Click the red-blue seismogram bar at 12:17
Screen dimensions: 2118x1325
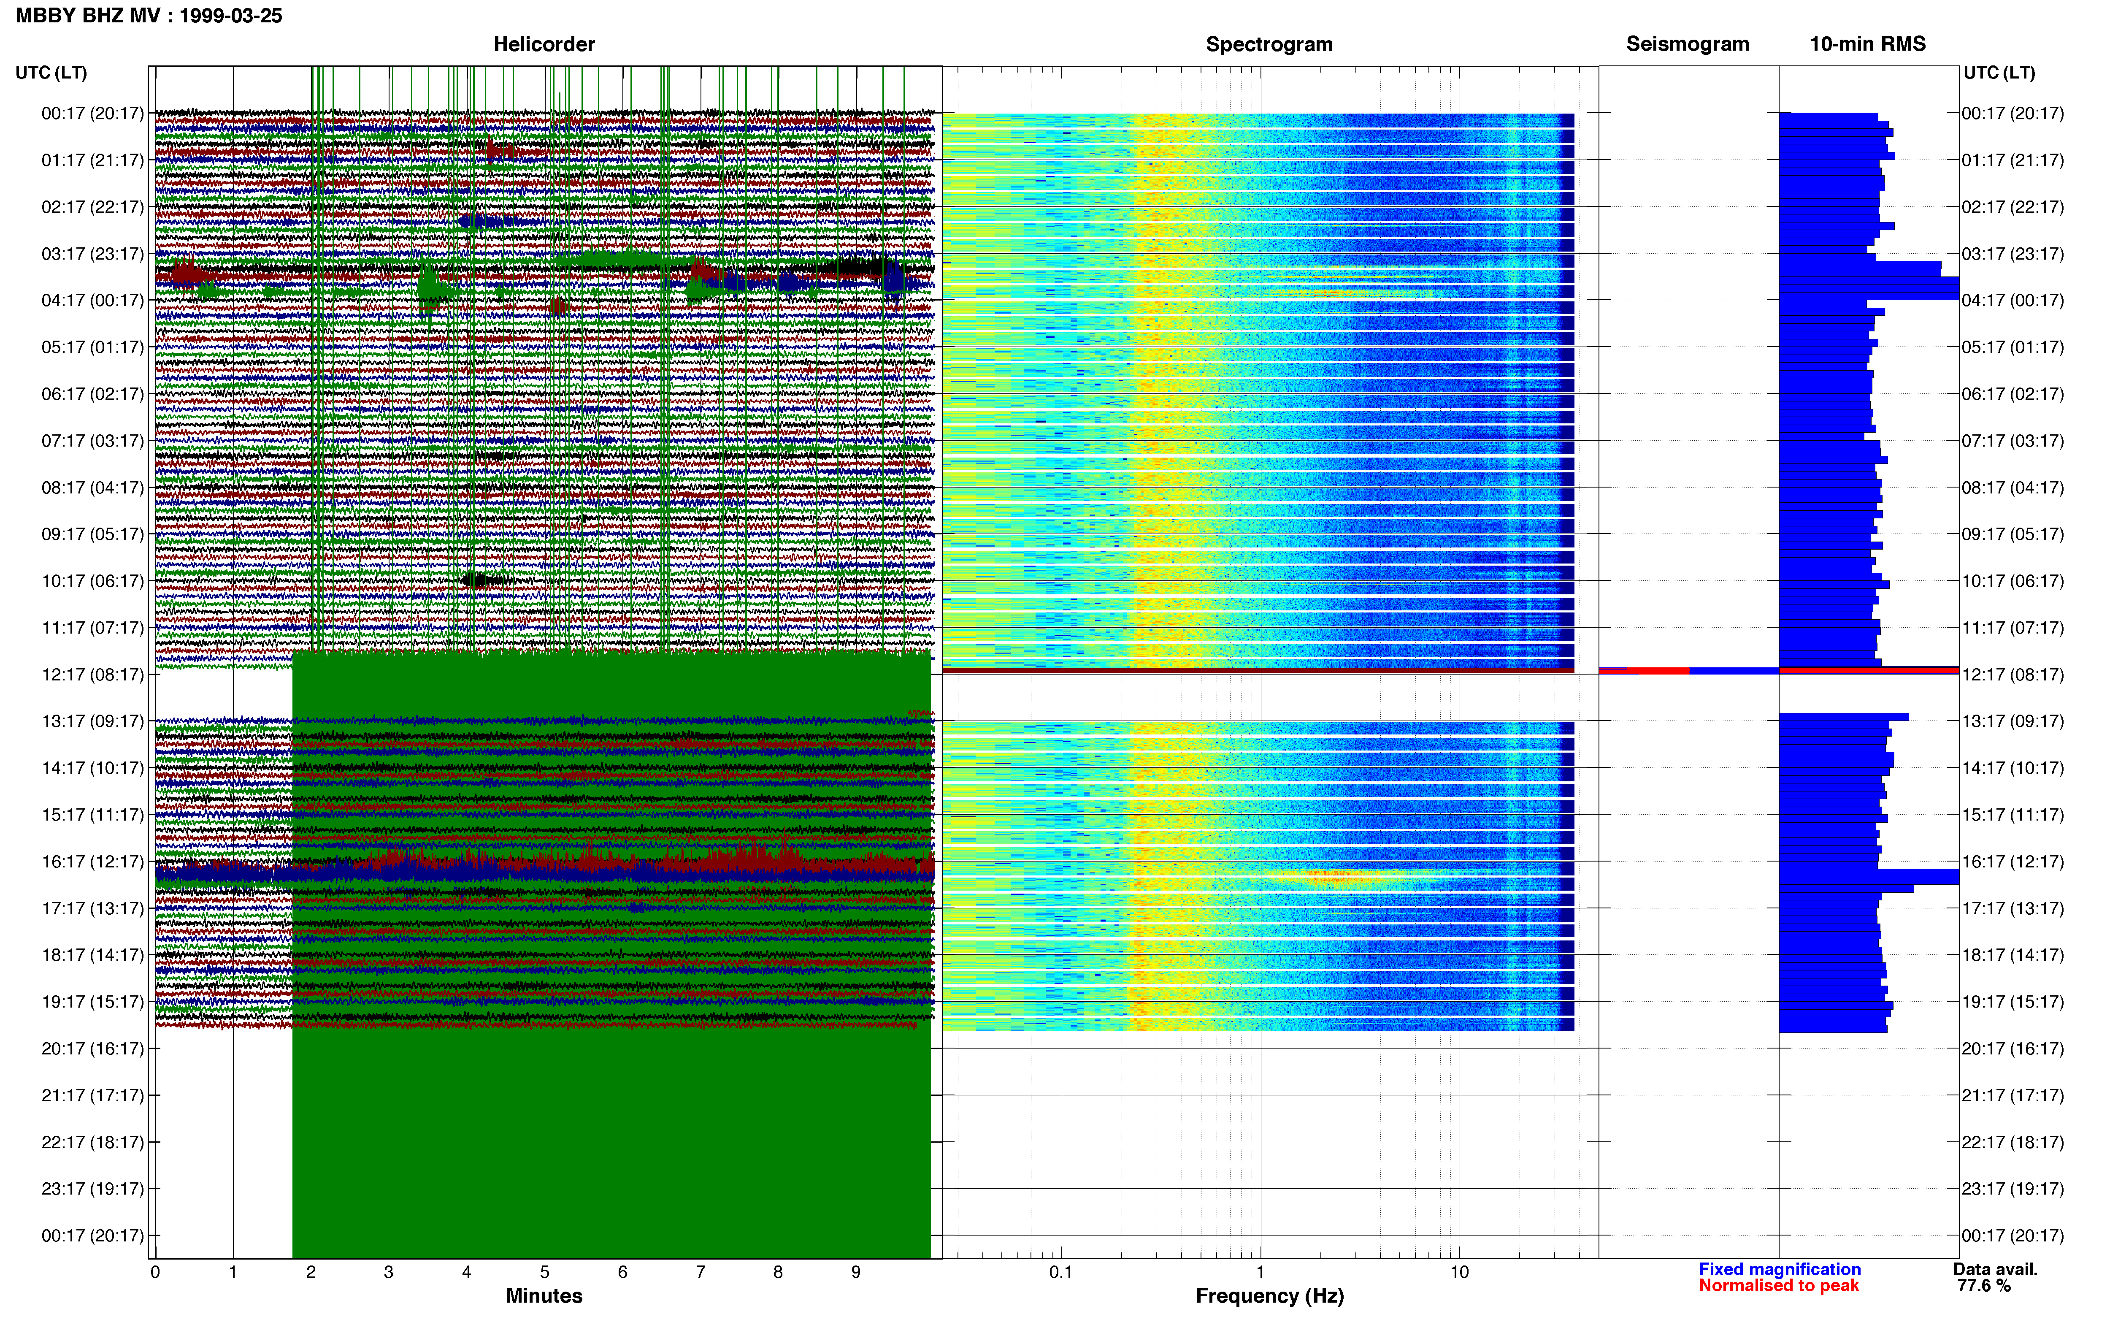[x=1688, y=671]
